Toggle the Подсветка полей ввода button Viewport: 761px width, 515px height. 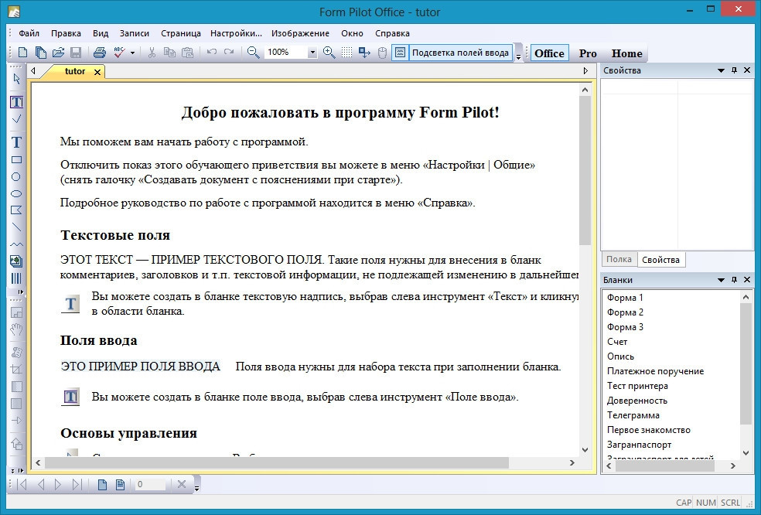452,53
